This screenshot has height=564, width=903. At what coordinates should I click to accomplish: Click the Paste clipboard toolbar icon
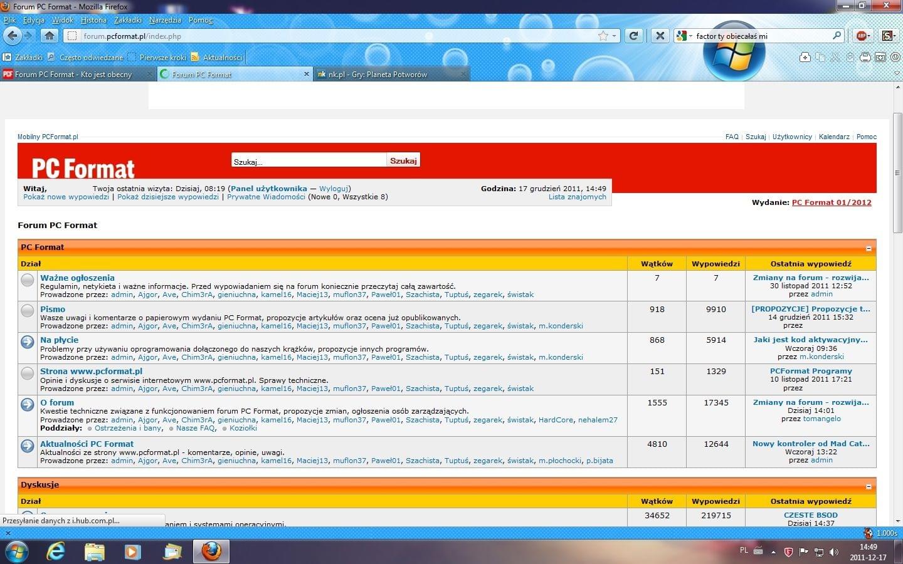pos(850,57)
